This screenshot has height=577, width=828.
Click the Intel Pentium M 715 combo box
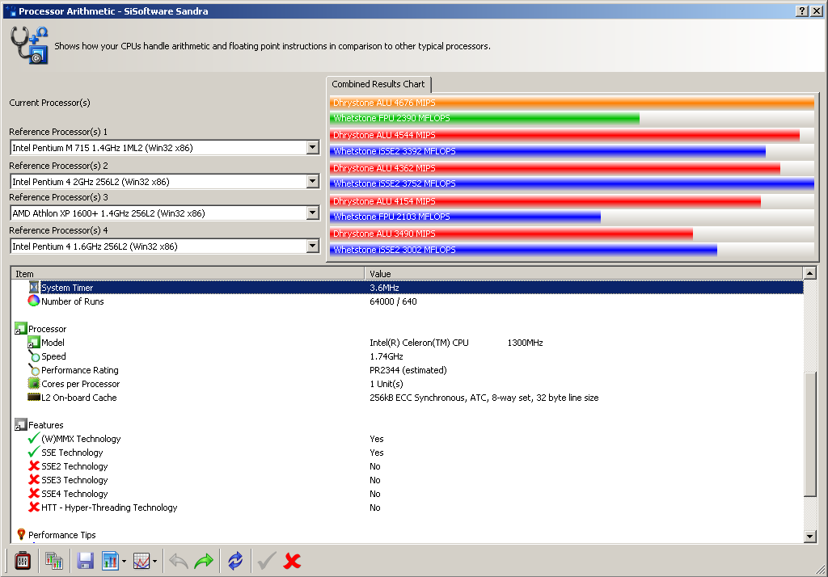pos(165,148)
